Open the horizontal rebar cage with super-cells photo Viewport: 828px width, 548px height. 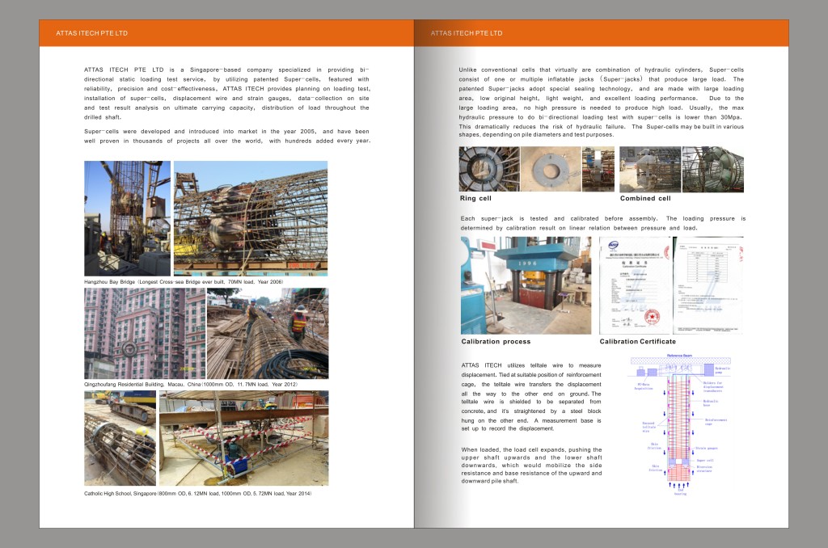[x=251, y=218]
